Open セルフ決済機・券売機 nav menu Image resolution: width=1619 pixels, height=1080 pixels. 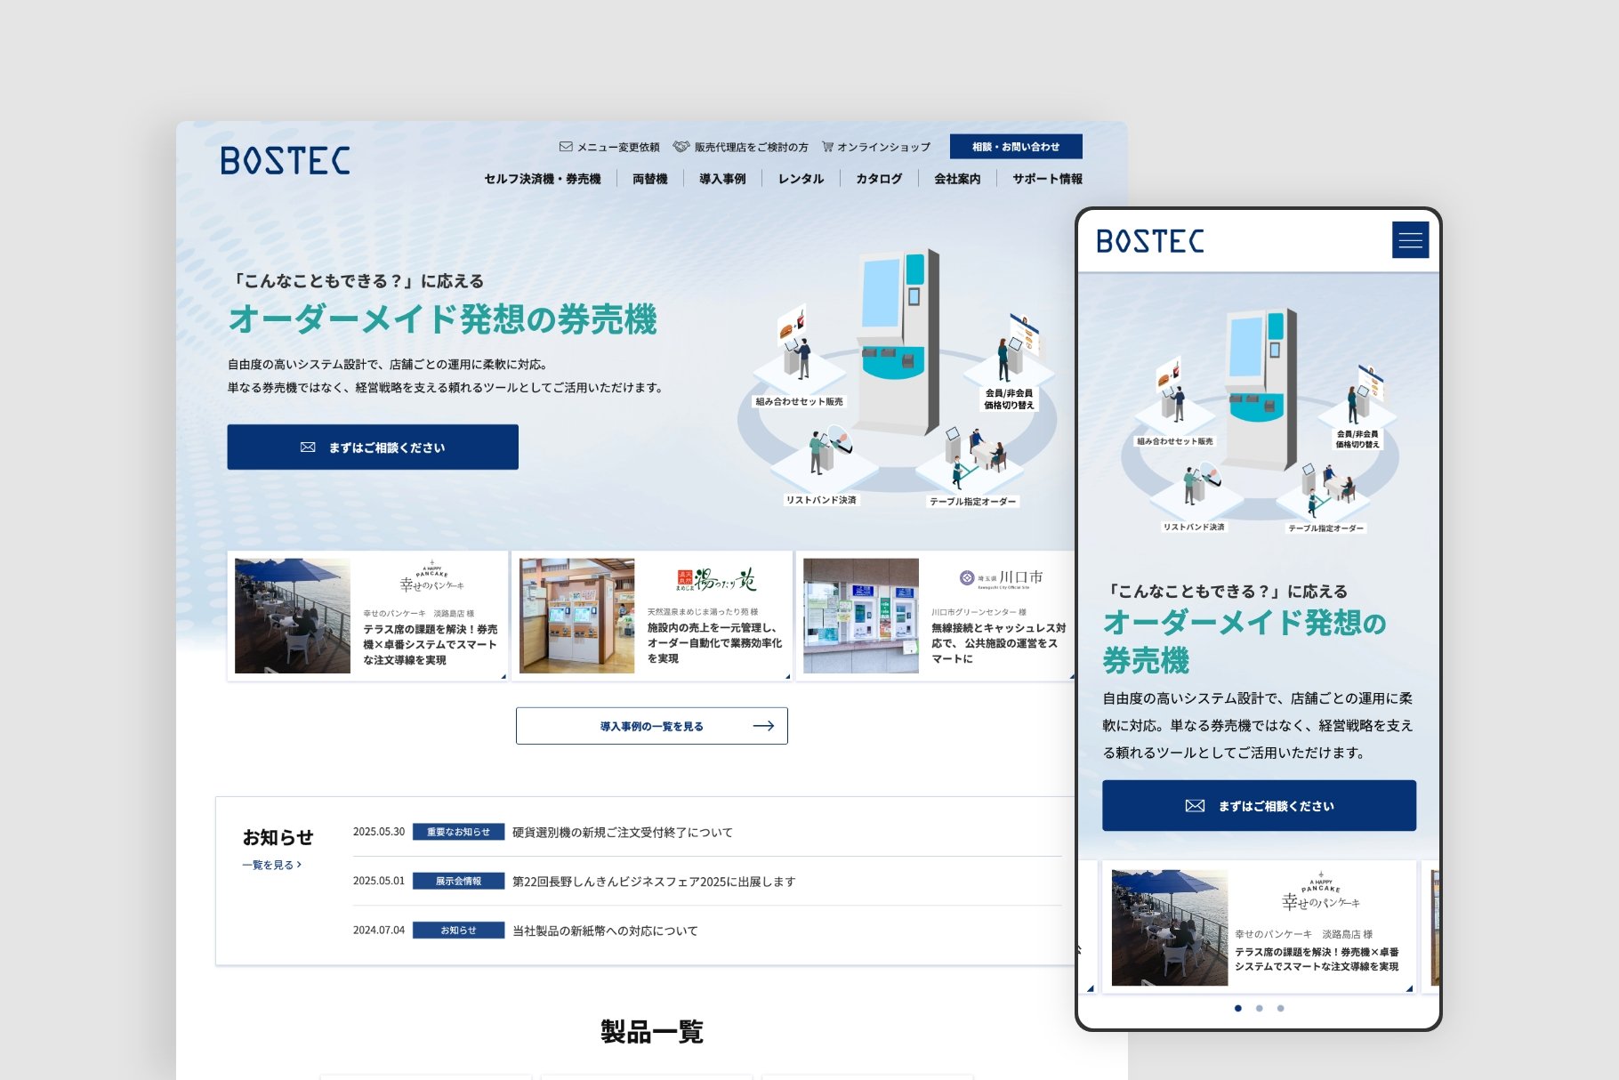click(543, 179)
